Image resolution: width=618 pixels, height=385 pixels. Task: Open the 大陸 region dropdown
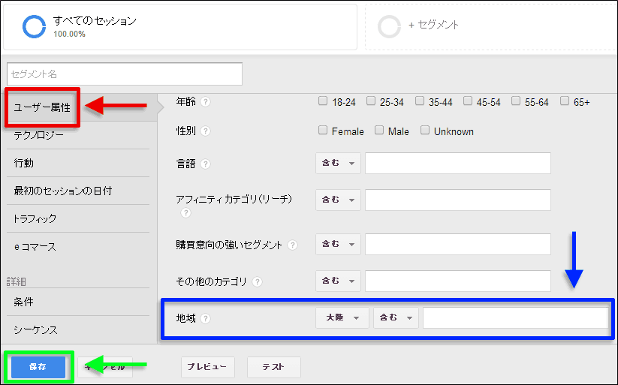(x=342, y=318)
